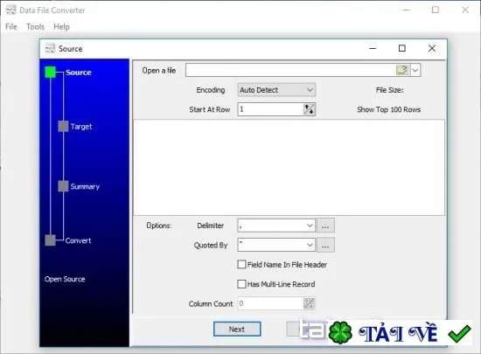Screen dimensions: 481x354
Task: Open the Tools menu
Action: point(35,27)
